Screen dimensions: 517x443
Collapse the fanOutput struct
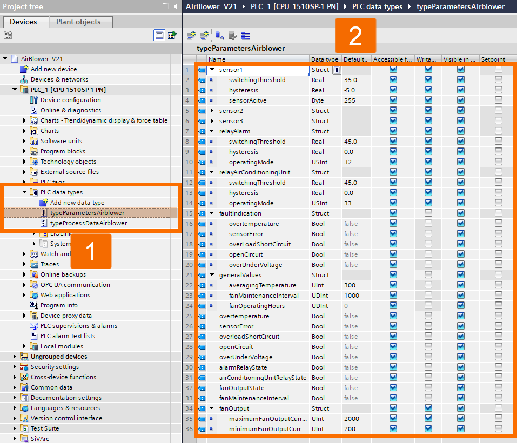pos(212,408)
